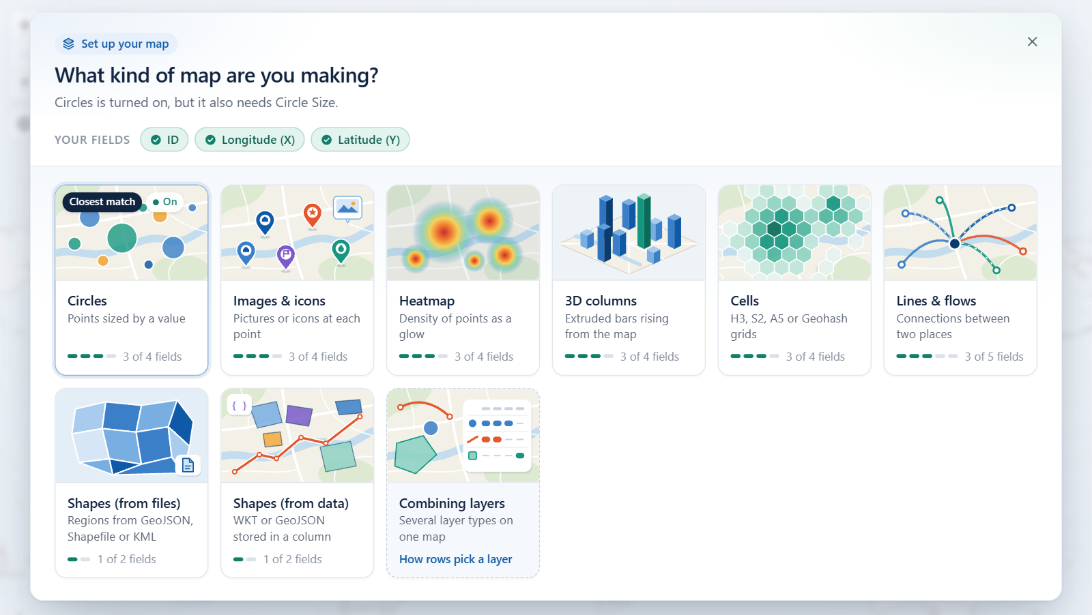Pick the Heatmap preview image
1092x615 pixels.
pos(463,233)
